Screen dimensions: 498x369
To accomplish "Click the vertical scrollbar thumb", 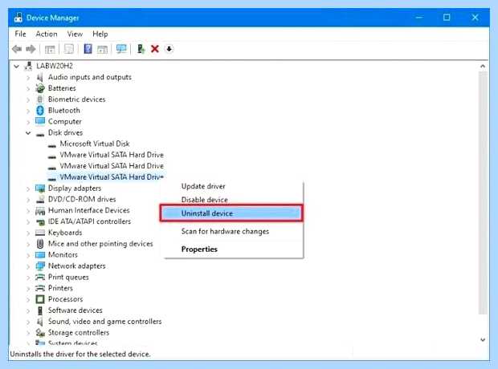I will click(x=483, y=193).
